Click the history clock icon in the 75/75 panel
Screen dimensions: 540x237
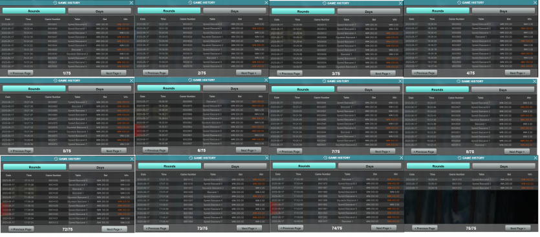[459, 157]
